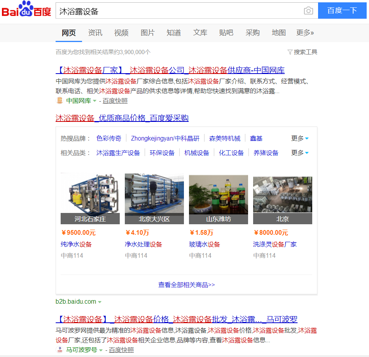
Task: Click the ¥4.10万 price
Action: coord(137,233)
